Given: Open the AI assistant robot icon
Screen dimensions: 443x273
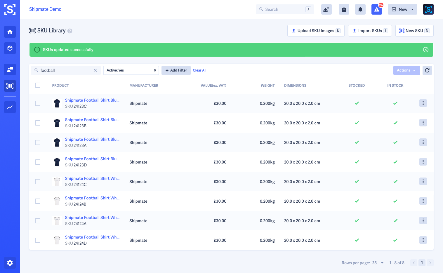Looking at the screenshot, I should pos(326,9).
